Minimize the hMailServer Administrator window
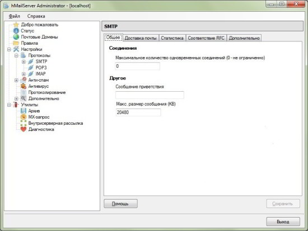 pyautogui.click(x=272, y=4)
